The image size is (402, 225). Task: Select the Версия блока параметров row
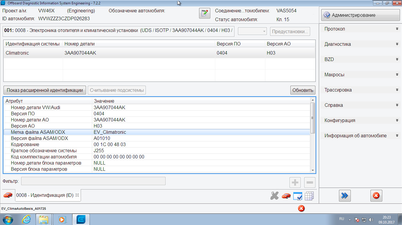click(x=157, y=169)
